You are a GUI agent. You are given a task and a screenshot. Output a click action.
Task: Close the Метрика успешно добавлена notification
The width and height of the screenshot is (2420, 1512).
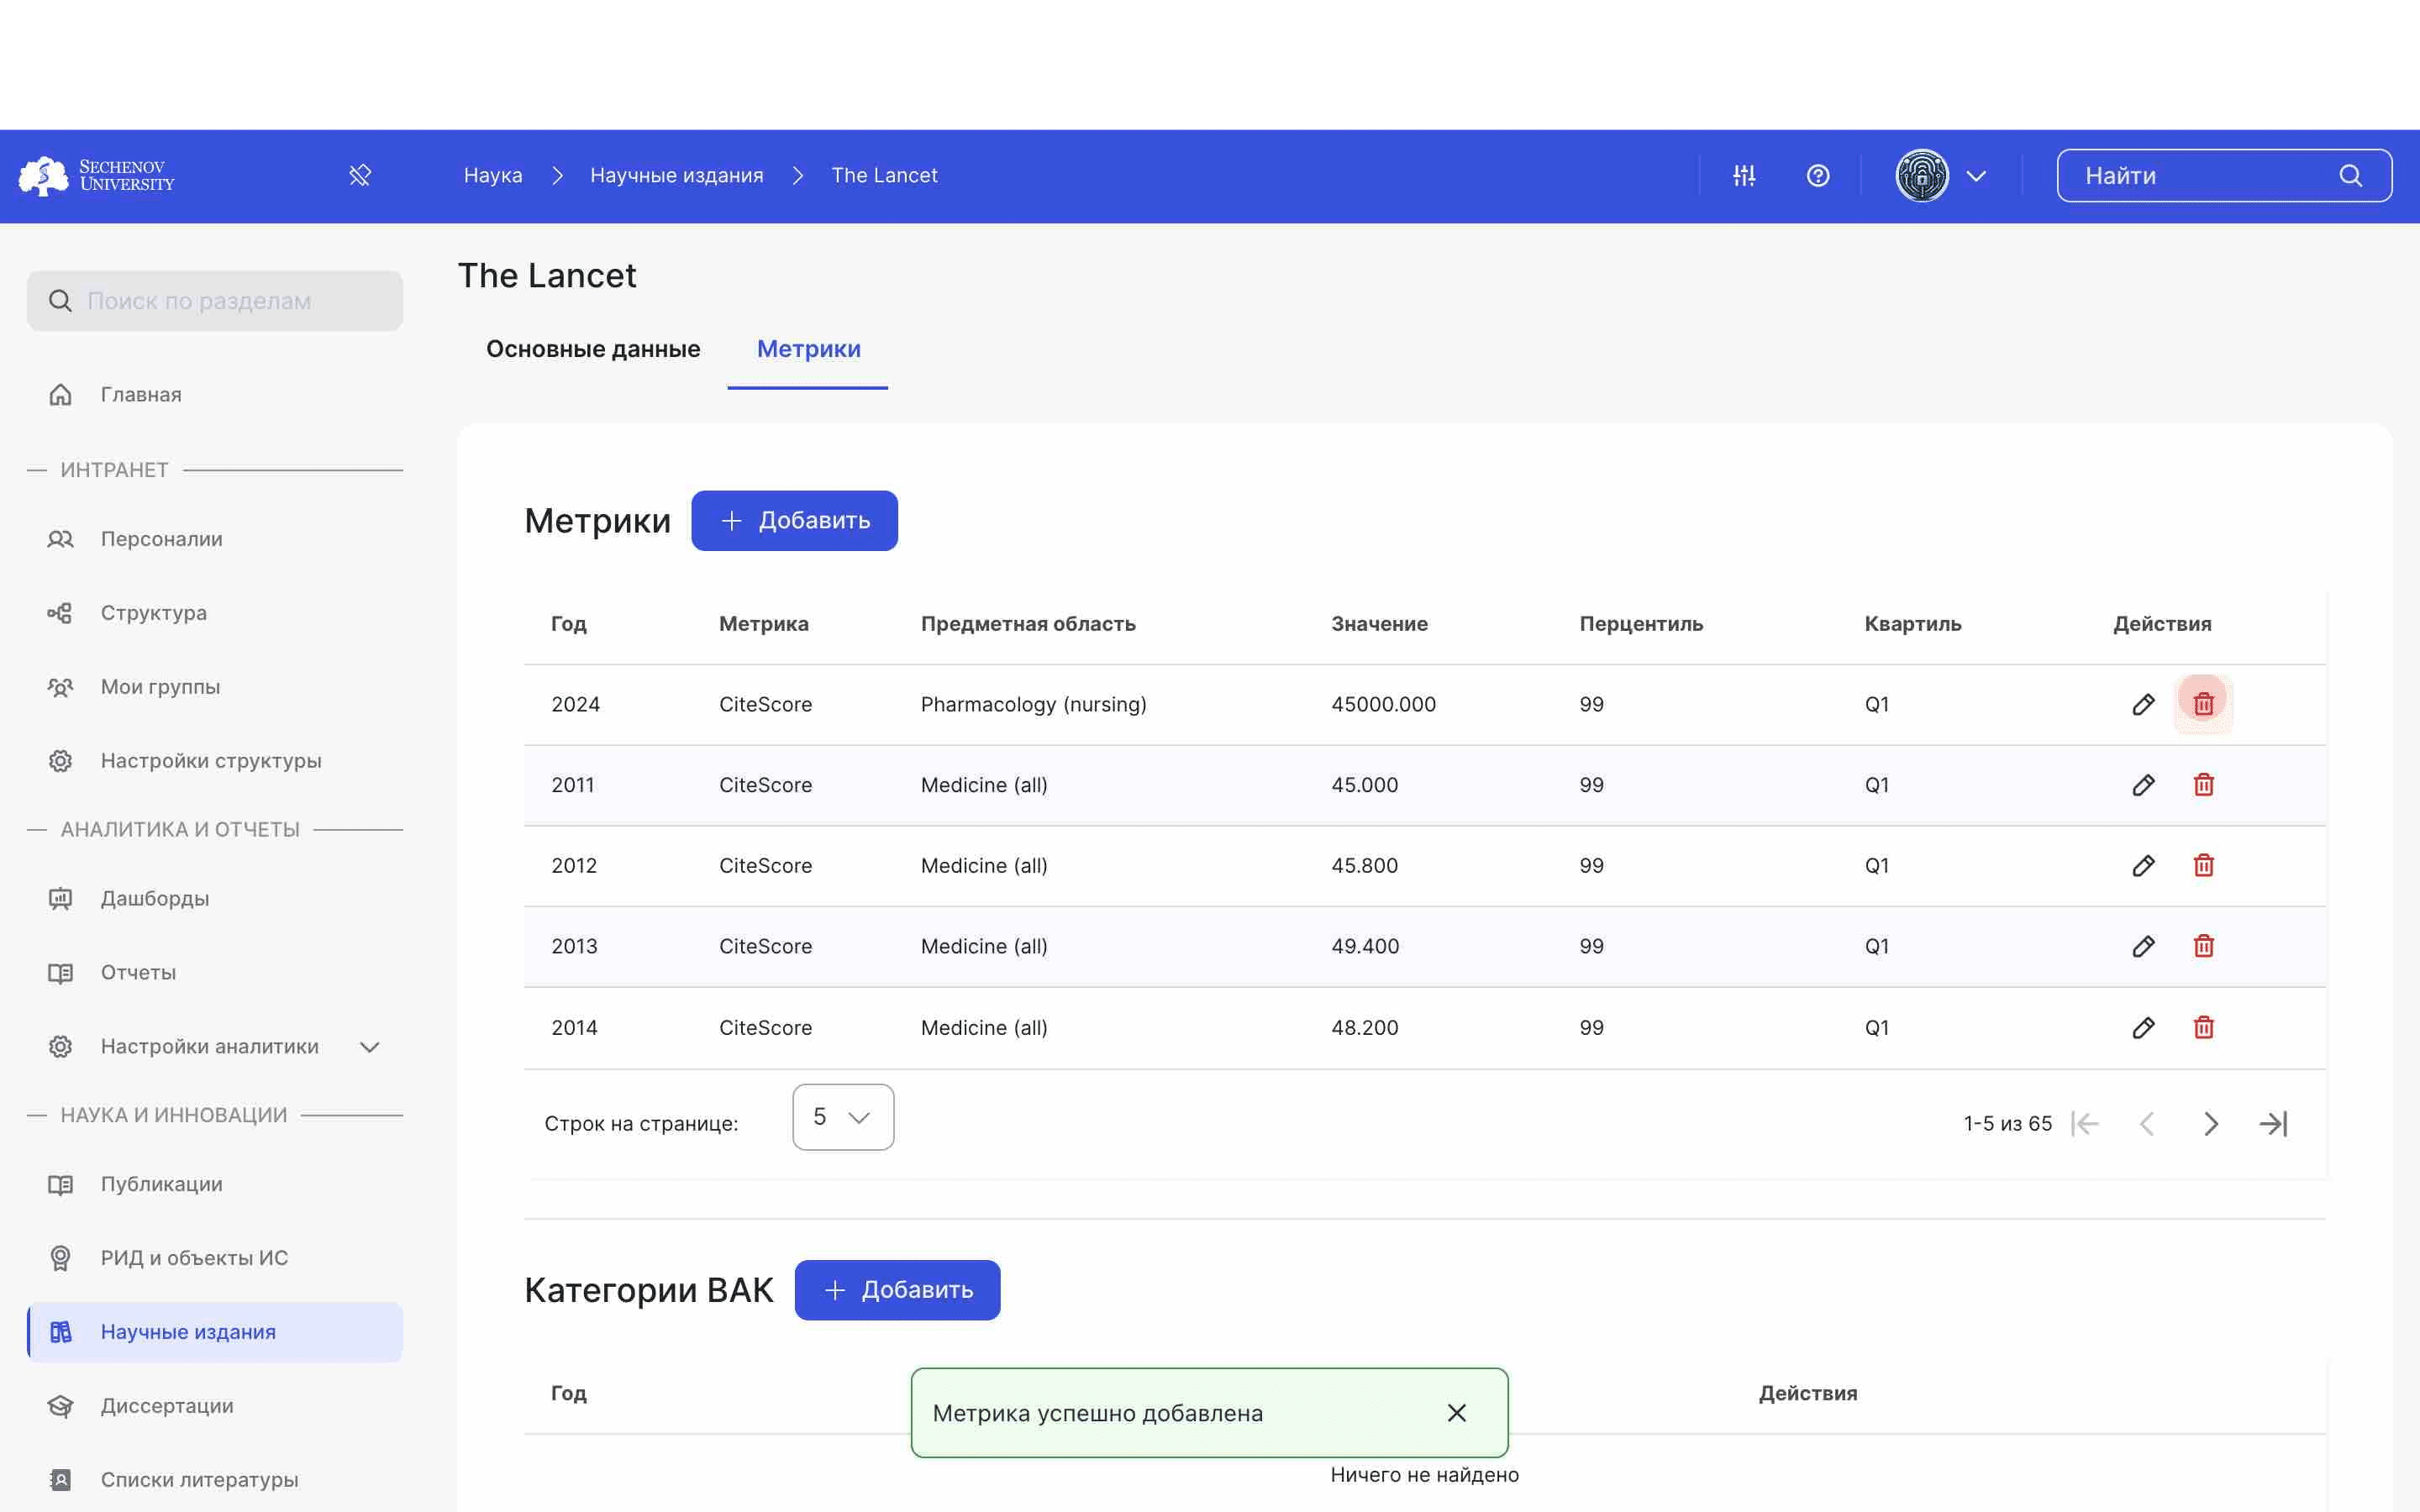point(1457,1413)
